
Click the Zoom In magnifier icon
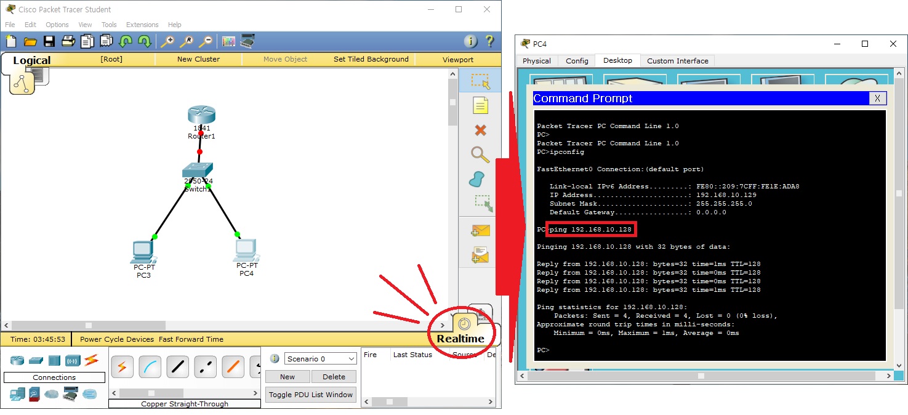167,41
